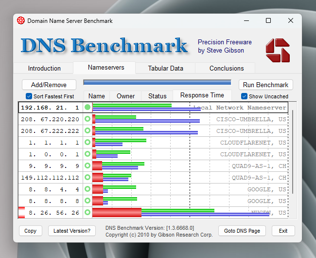Minimize the Domain Name Server Benchmark window

(246, 20)
